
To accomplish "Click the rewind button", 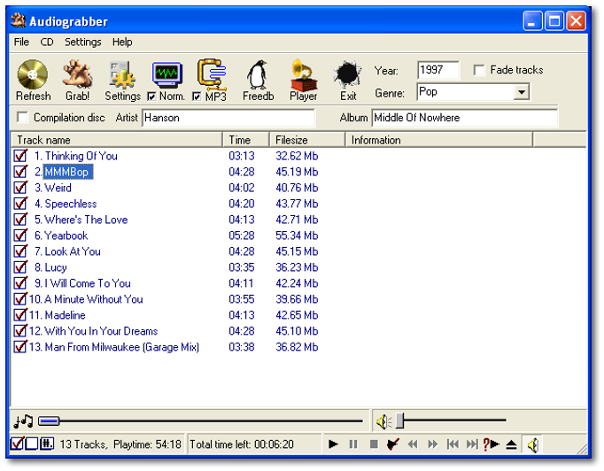I will pyautogui.click(x=413, y=444).
